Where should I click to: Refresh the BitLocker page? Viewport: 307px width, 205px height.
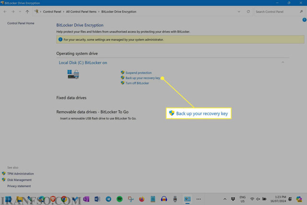(x=248, y=12)
